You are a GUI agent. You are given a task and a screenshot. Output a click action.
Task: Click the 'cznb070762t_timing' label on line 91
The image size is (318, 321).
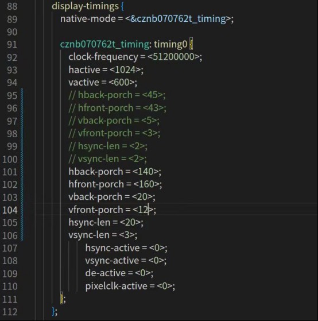(x=104, y=44)
